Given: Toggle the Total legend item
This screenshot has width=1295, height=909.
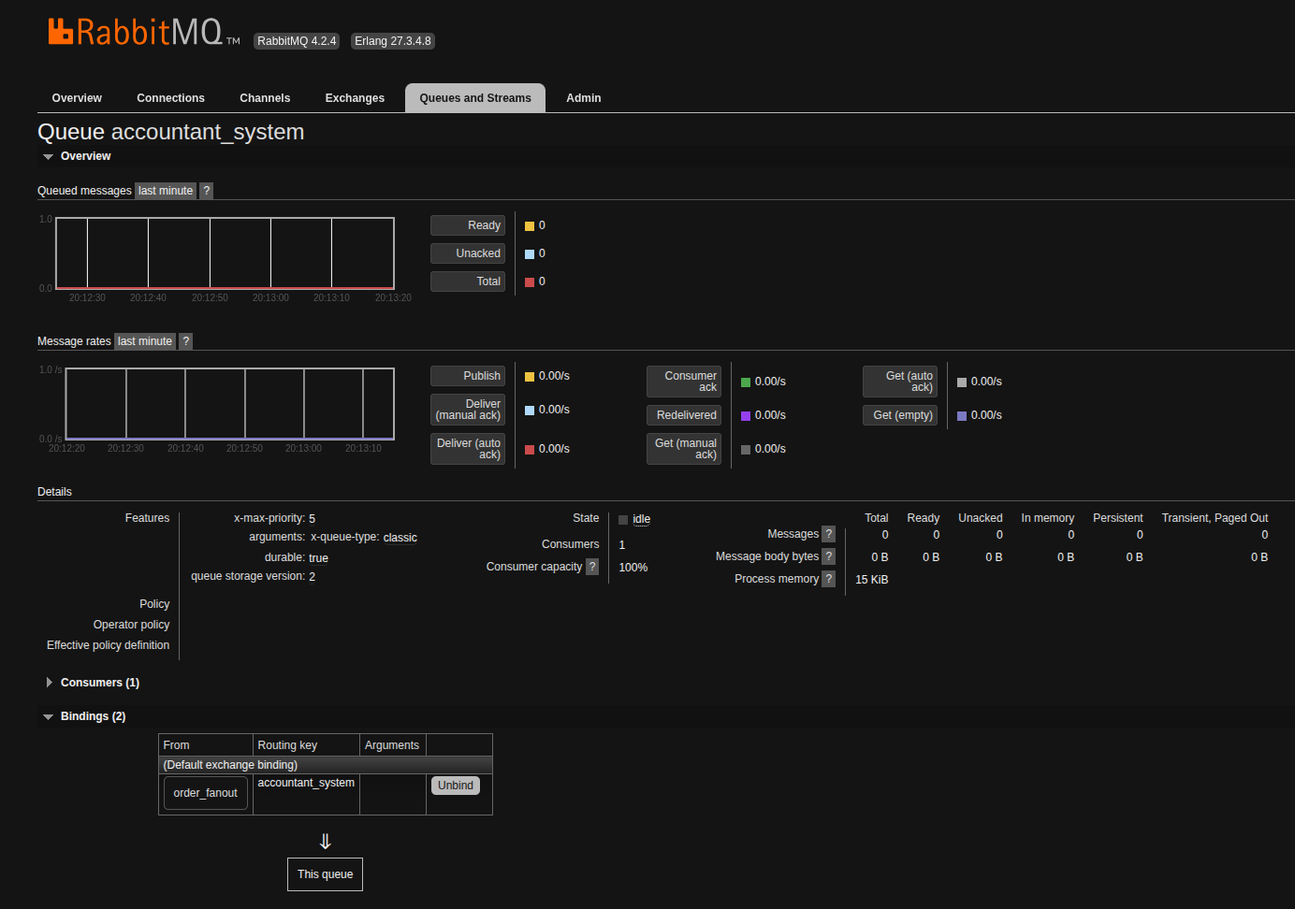Looking at the screenshot, I should click(x=468, y=281).
